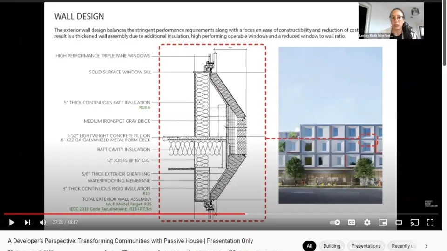Cast video to another device
Image resolution: width=447 pixels, height=251 pixels.
(414, 223)
